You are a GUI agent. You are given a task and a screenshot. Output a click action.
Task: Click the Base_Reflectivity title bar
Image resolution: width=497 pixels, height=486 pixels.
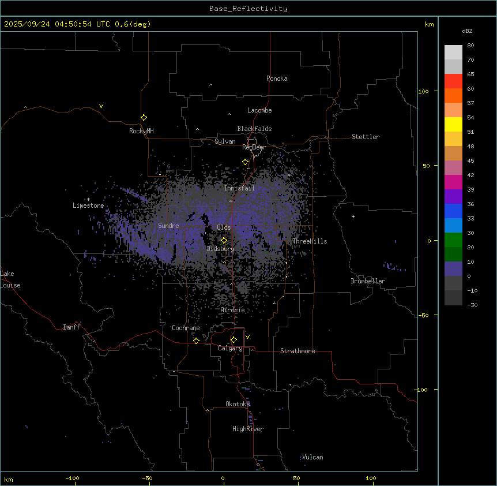coord(248,9)
